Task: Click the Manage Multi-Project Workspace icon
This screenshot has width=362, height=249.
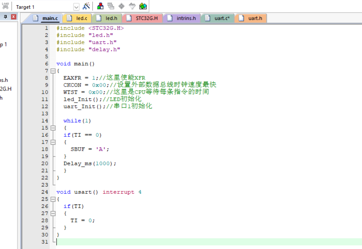Action: (111, 6)
